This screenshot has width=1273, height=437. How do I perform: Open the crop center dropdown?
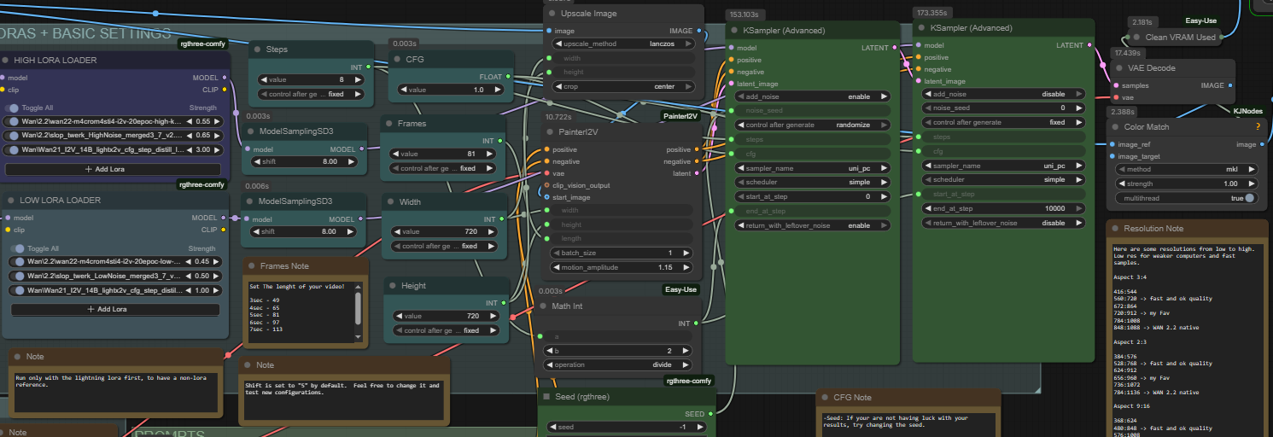tap(624, 86)
